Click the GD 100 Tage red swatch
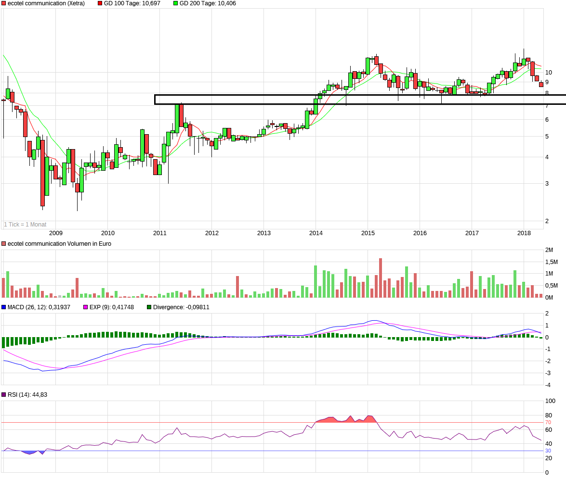The height and width of the screenshot is (478, 566). [x=100, y=3]
